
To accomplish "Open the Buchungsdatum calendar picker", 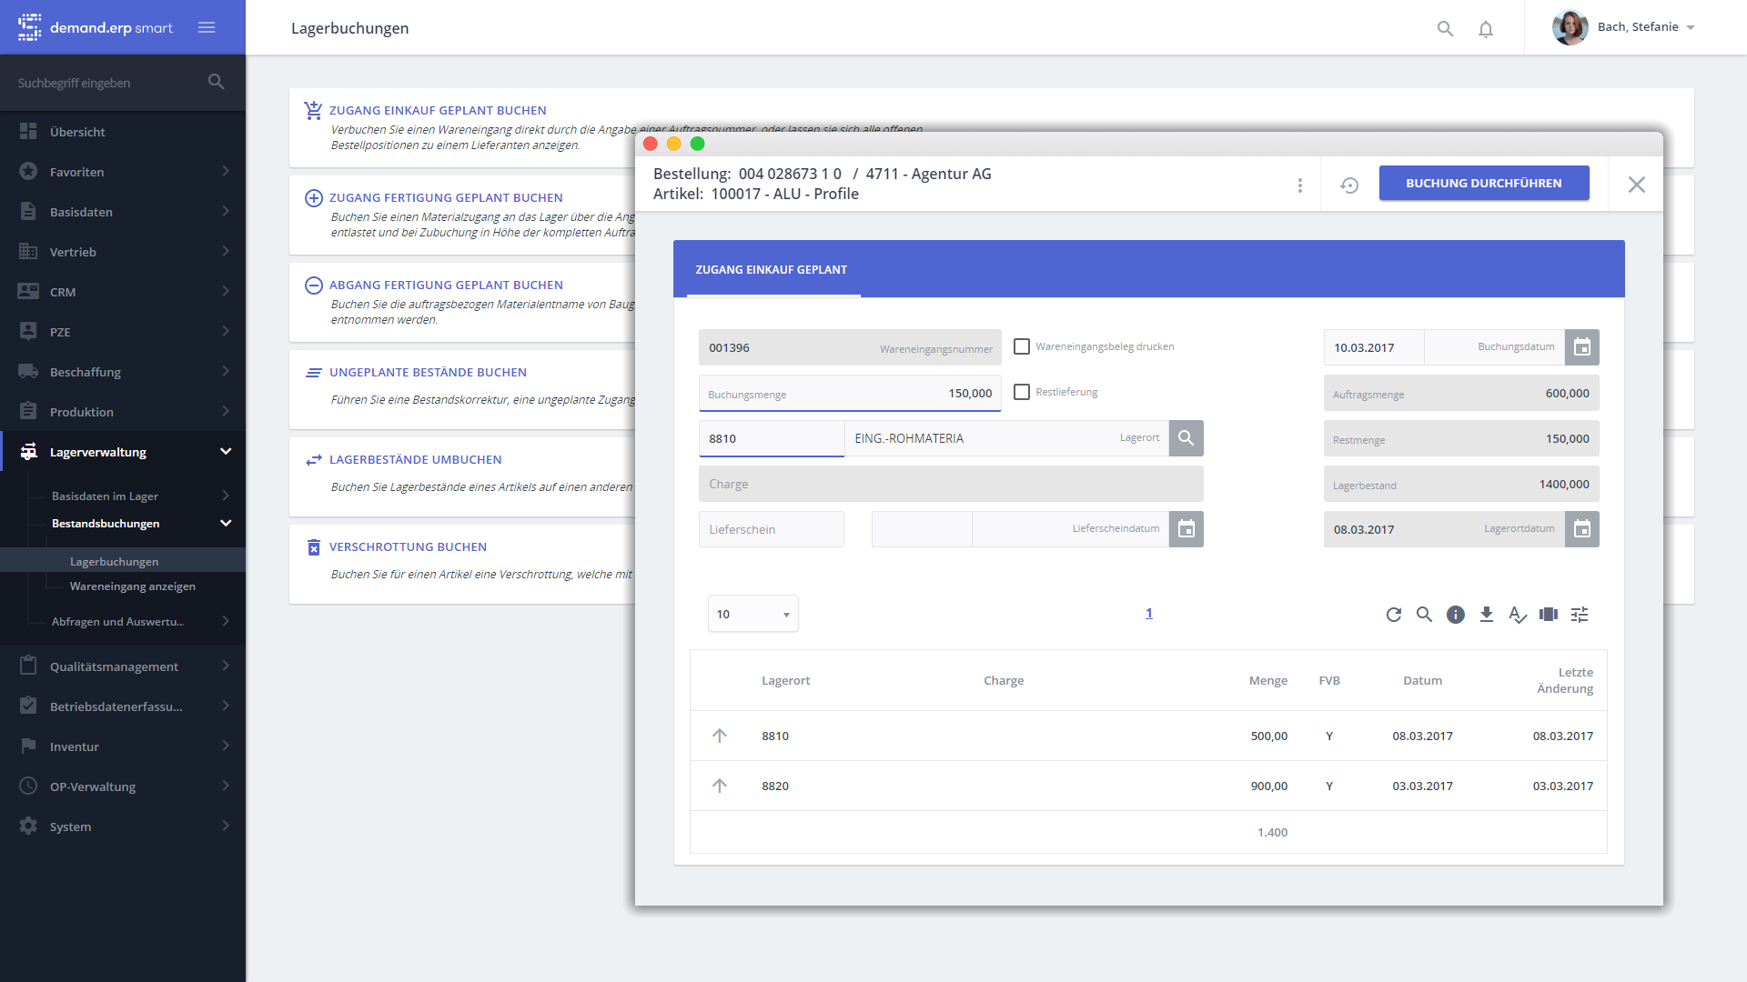I will [1581, 347].
